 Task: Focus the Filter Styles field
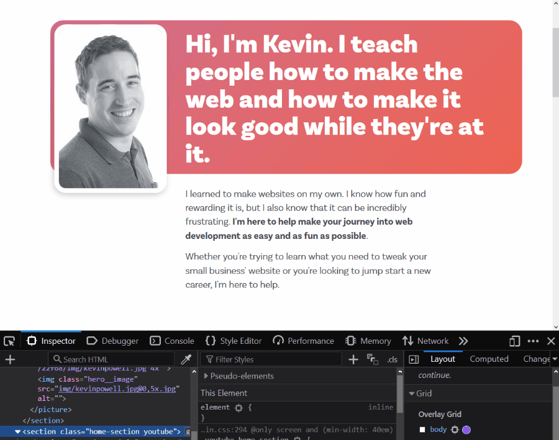pos(271,359)
